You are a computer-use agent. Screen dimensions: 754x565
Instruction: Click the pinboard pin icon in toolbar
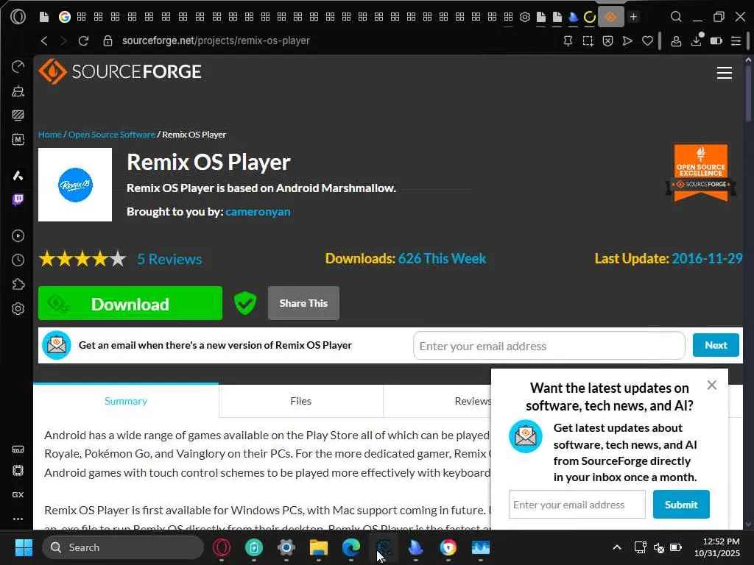click(568, 41)
